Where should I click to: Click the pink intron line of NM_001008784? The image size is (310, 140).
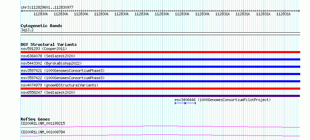click(160, 135)
